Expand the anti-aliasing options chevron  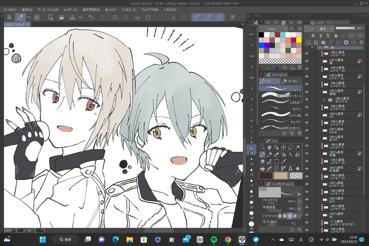click(x=299, y=216)
